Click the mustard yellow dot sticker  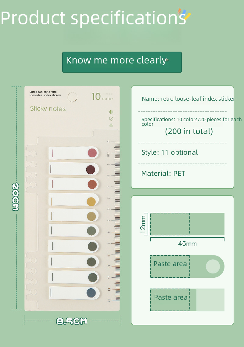pyautogui.click(x=91, y=201)
